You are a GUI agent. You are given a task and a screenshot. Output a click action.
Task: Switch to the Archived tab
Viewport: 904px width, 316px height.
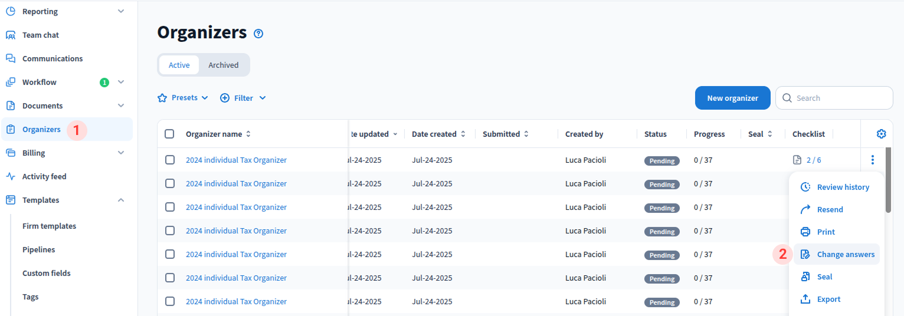223,65
